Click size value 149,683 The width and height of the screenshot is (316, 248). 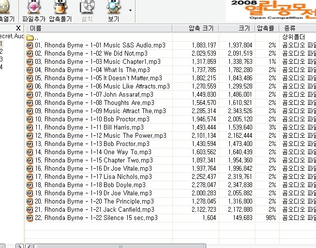242,218
